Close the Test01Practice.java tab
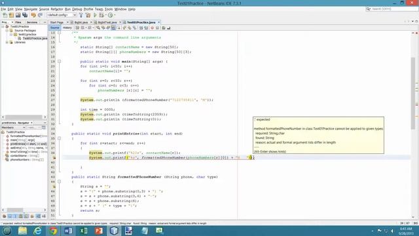This screenshot has width=419, height=236. click(x=158, y=22)
